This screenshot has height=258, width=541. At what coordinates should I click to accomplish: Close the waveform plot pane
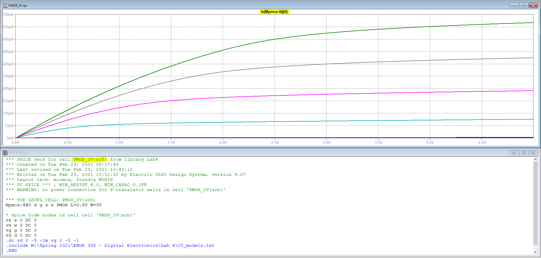click(533, 5)
